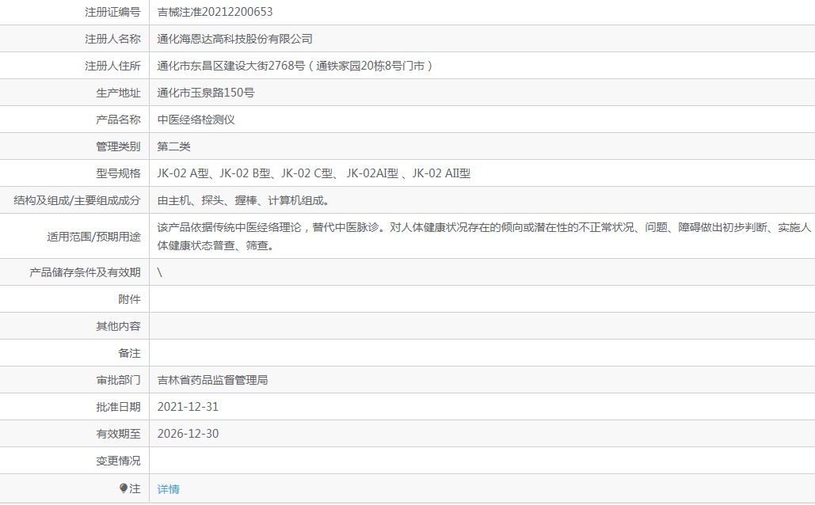This screenshot has width=815, height=505.
Task: Click the 其他内容 label
Action: [x=119, y=326]
